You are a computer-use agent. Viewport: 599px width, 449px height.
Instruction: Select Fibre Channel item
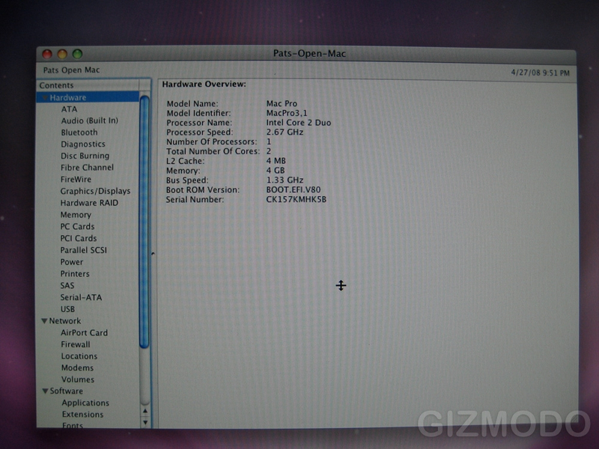coord(87,168)
